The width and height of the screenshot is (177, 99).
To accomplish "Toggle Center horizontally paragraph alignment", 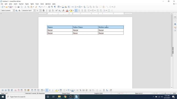I will tap(79, 10).
